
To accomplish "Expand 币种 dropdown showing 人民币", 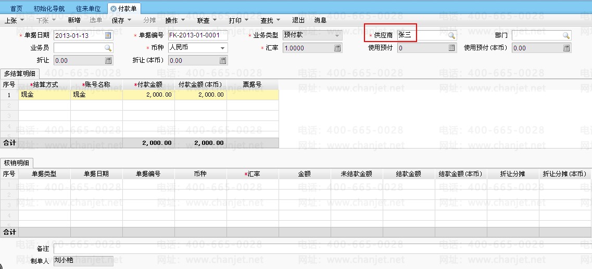I will click(x=223, y=48).
